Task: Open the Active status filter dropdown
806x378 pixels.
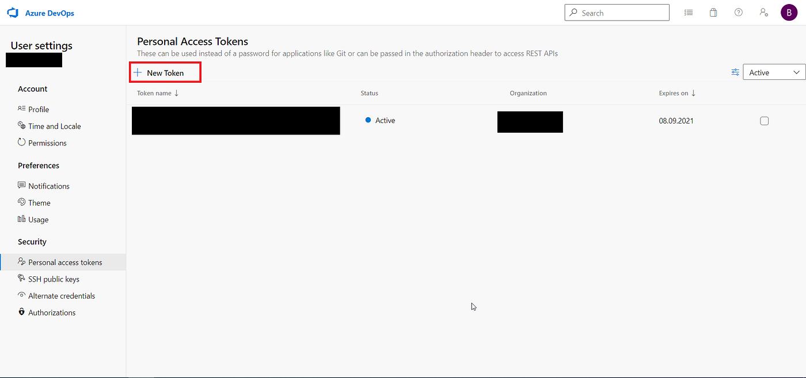Action: coord(774,72)
